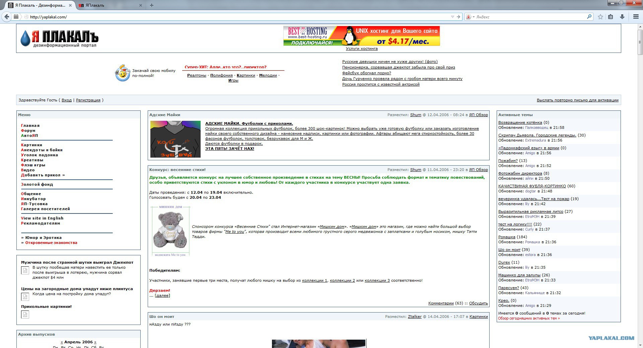Click the 'Регистрация' link
The image size is (643, 348).
point(88,100)
